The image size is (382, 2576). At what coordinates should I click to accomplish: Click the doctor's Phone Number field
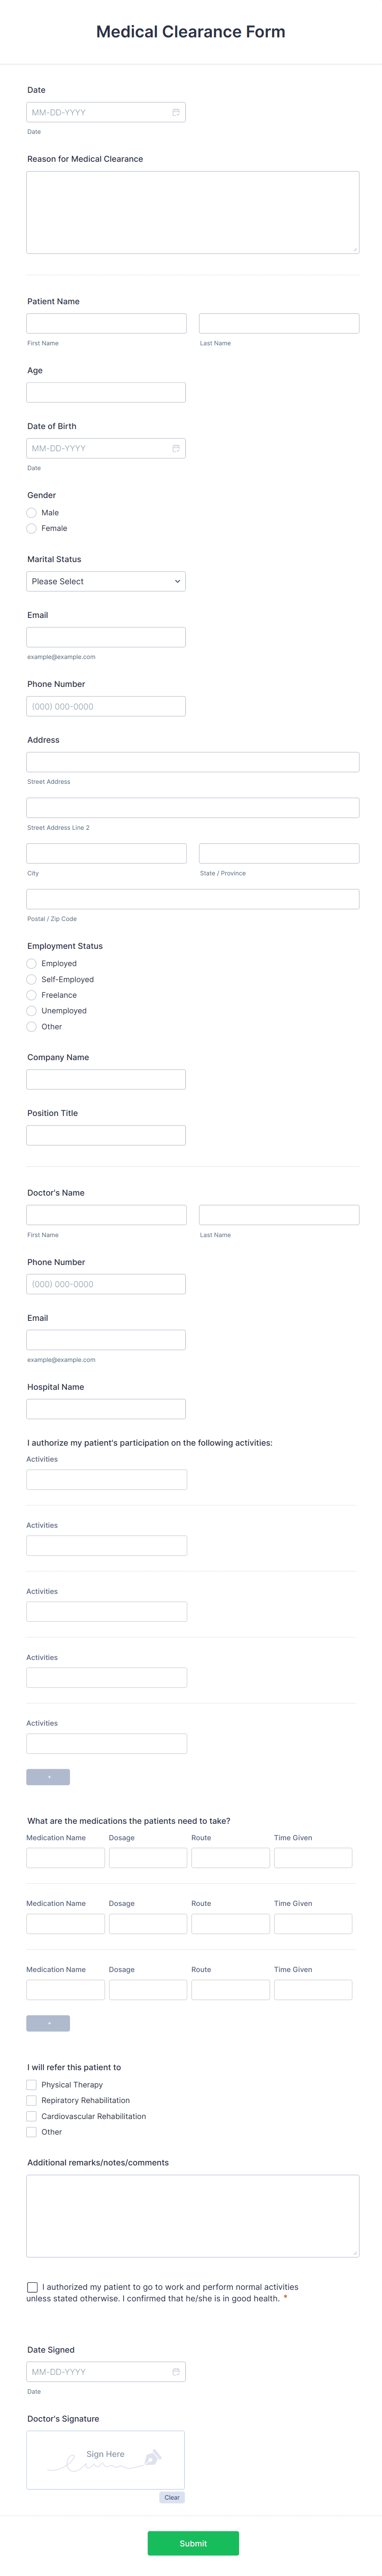[x=105, y=1284]
